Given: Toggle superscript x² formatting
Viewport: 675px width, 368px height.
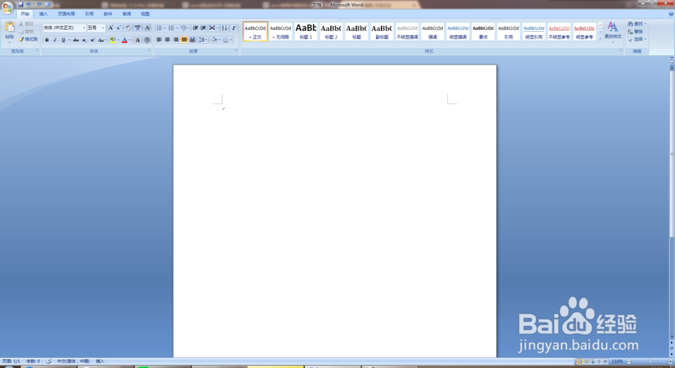Looking at the screenshot, I should point(92,40).
